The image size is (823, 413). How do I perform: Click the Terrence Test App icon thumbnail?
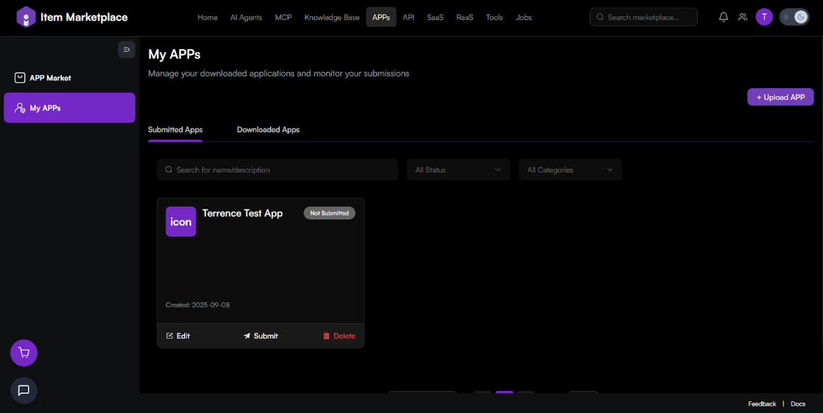click(180, 221)
